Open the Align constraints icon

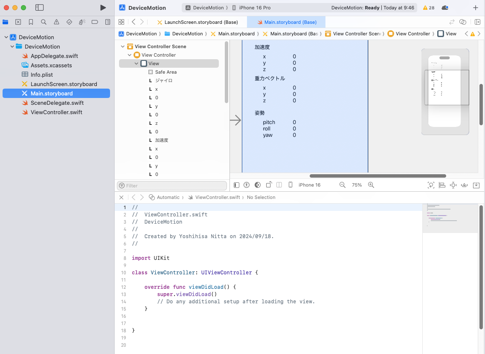442,185
